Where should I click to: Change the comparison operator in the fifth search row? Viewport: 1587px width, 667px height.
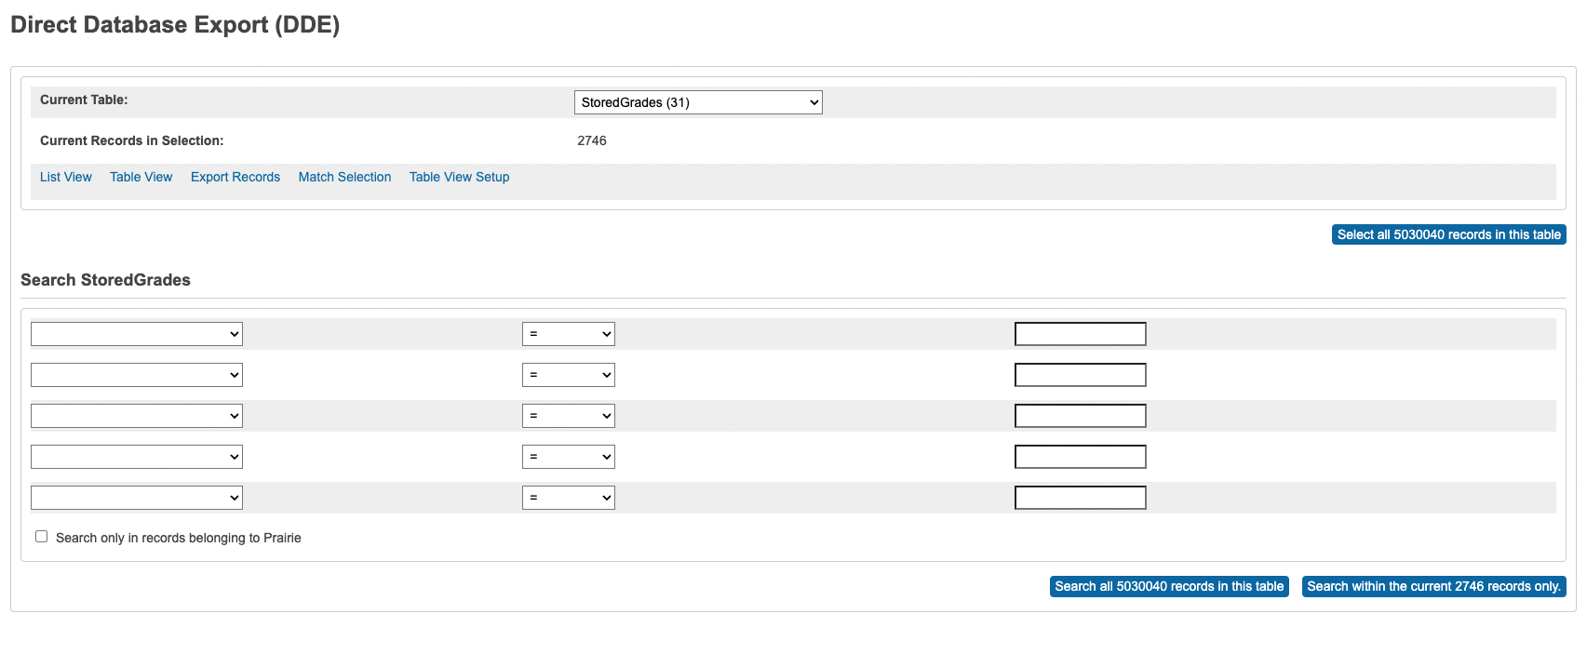(x=569, y=498)
